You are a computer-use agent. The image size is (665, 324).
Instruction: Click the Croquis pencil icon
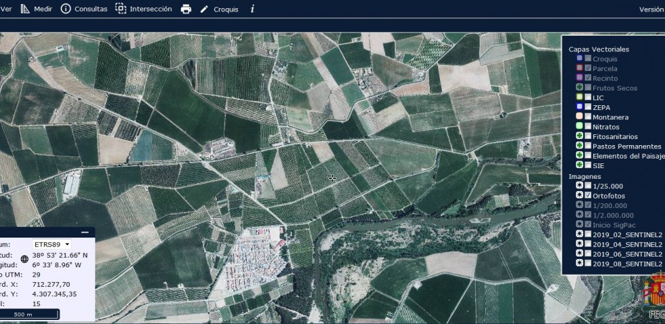204,9
